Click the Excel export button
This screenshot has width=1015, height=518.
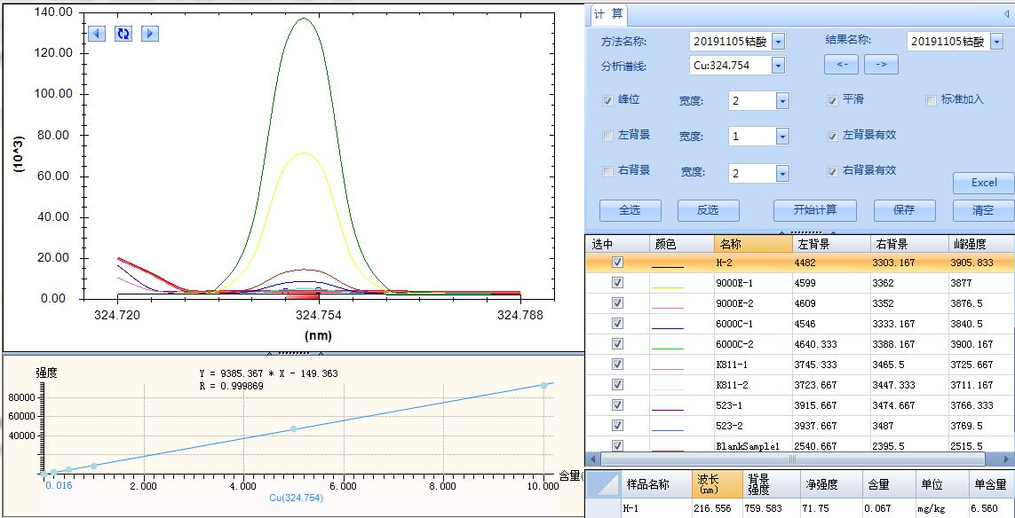point(983,183)
